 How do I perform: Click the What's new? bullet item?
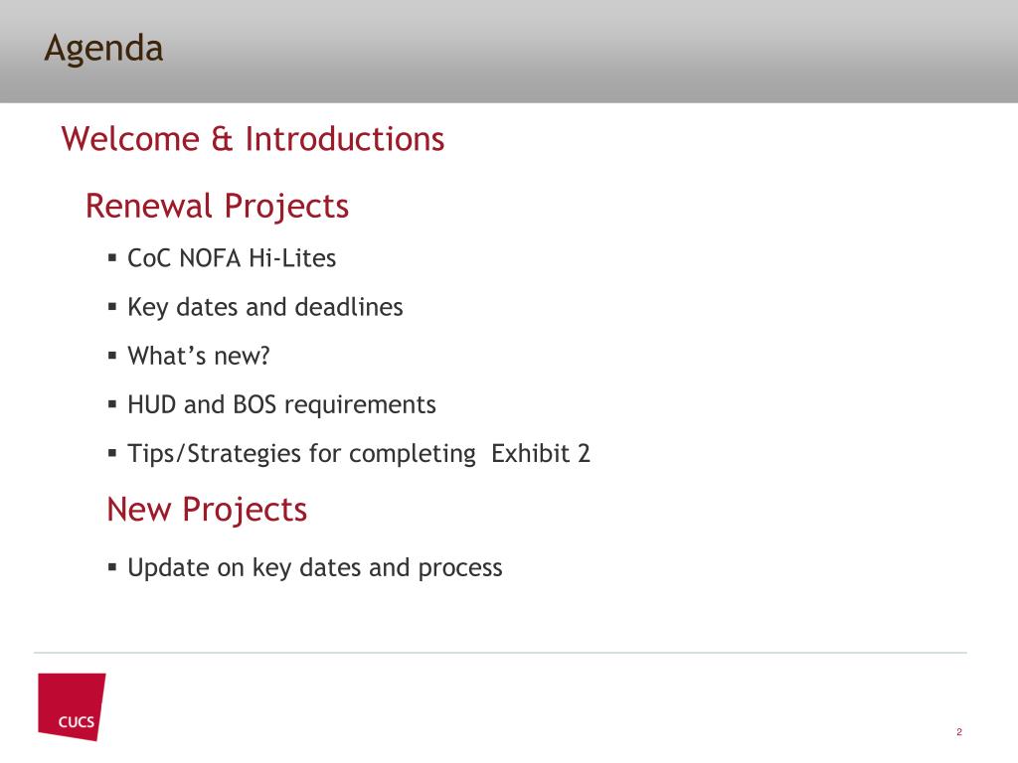tap(198, 356)
